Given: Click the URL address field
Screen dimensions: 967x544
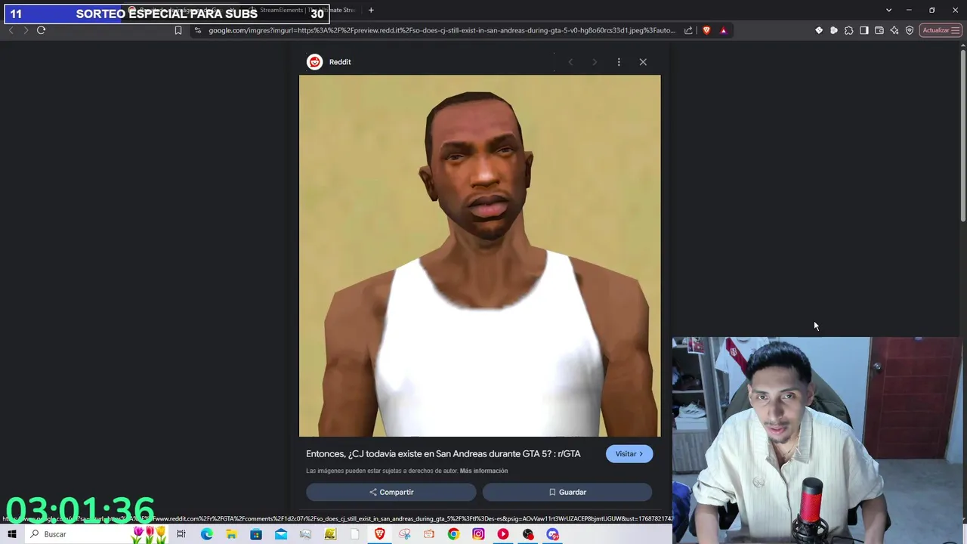Looking at the screenshot, I should pyautogui.click(x=442, y=30).
